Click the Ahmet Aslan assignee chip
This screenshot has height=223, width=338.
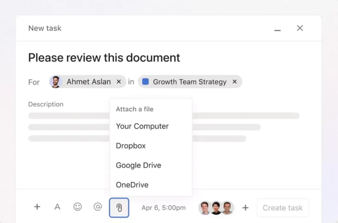[87, 82]
